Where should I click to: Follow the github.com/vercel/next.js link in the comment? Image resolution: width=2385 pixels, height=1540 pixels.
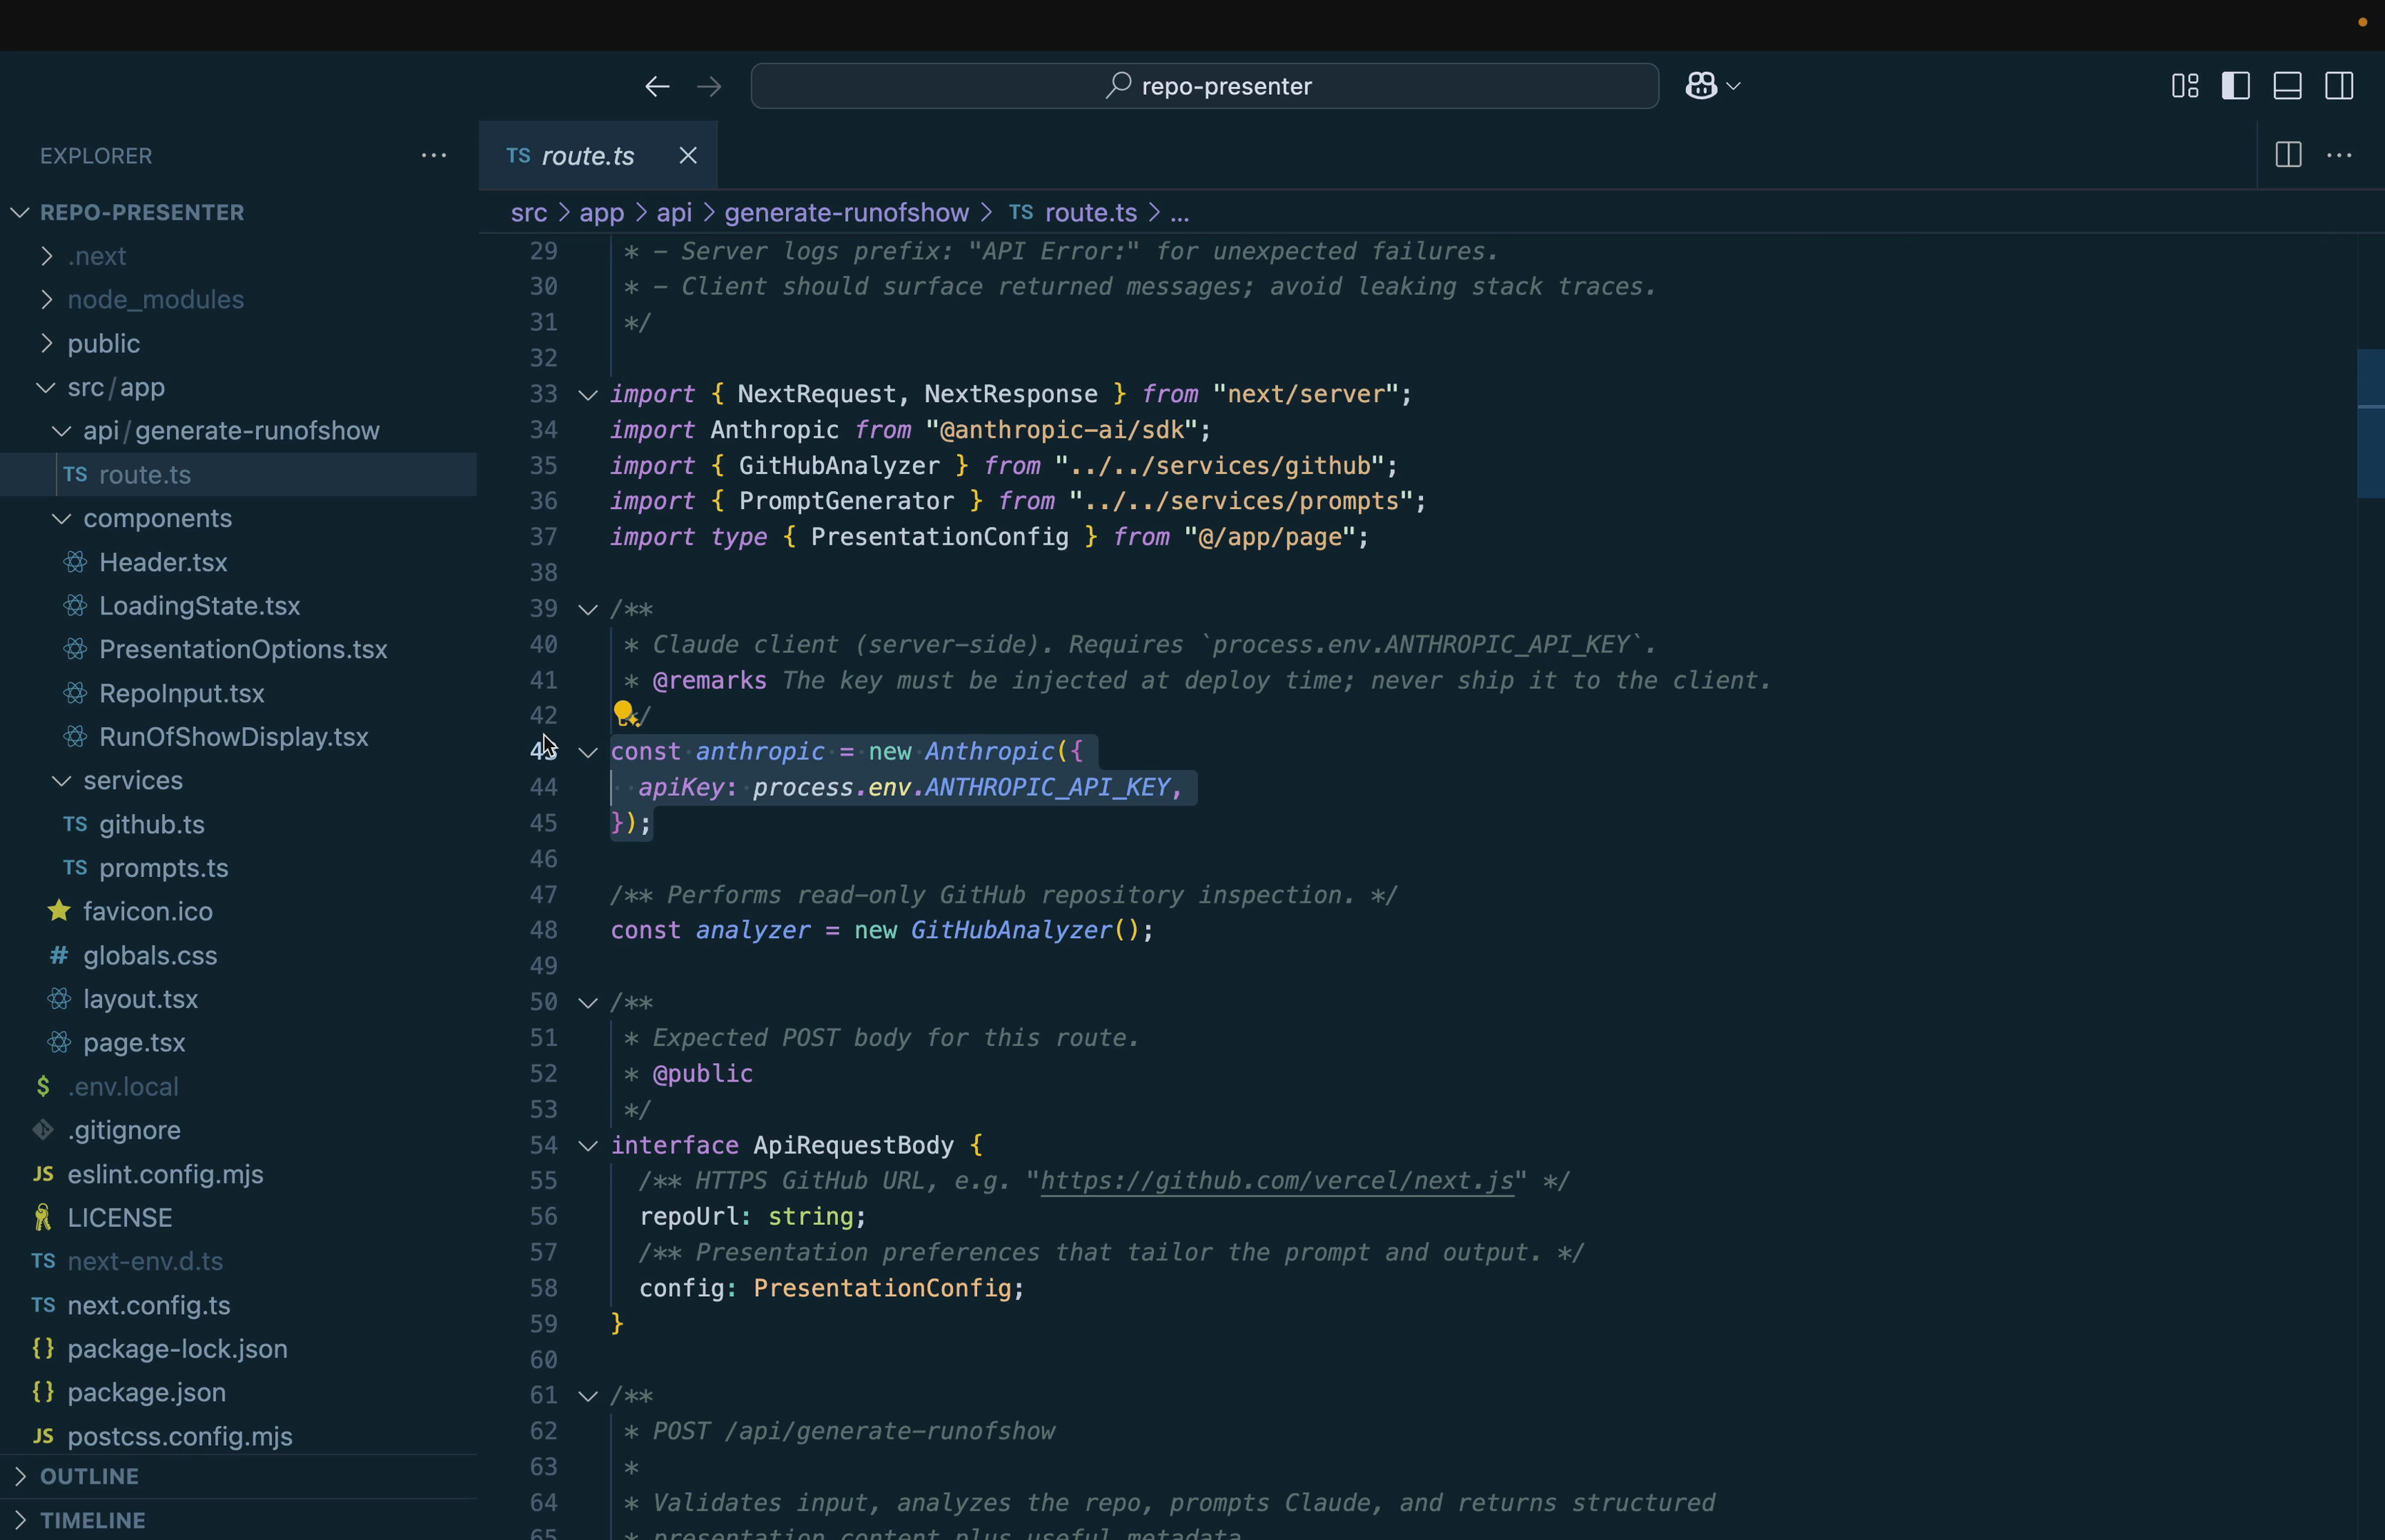[1277, 1181]
